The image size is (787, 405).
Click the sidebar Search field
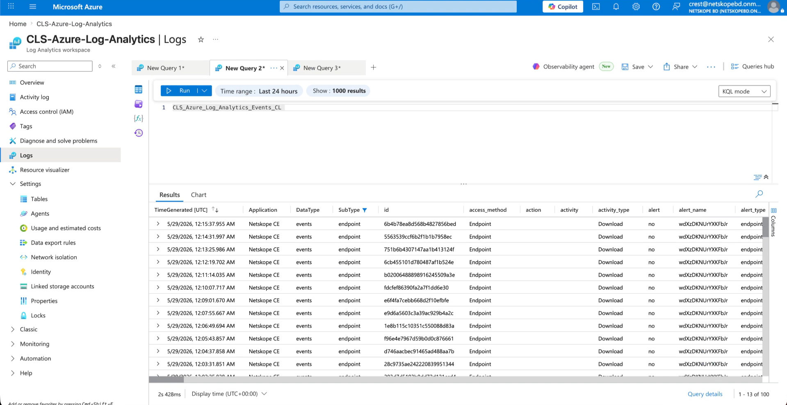coord(50,66)
